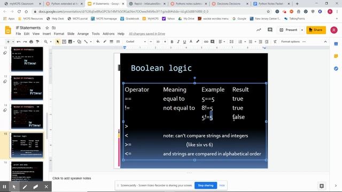Image resolution: width=342 pixels, height=192 pixels.
Task: Click the border color pencil icon
Action: click(105, 42)
